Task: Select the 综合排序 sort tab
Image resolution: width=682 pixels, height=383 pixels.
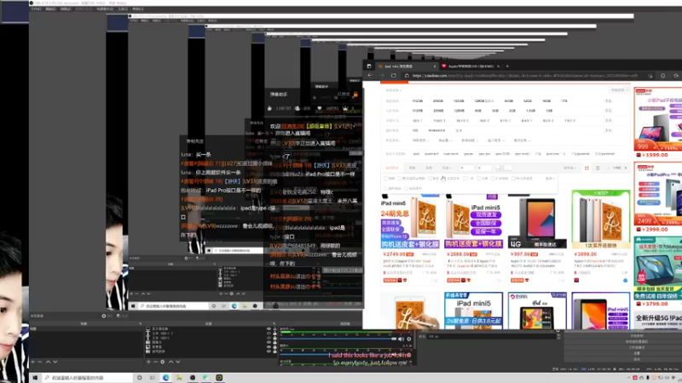Action: 392,168
